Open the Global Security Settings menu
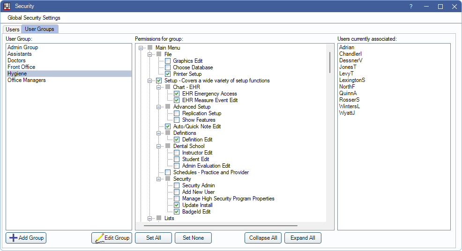The image size is (462, 251). (34, 18)
